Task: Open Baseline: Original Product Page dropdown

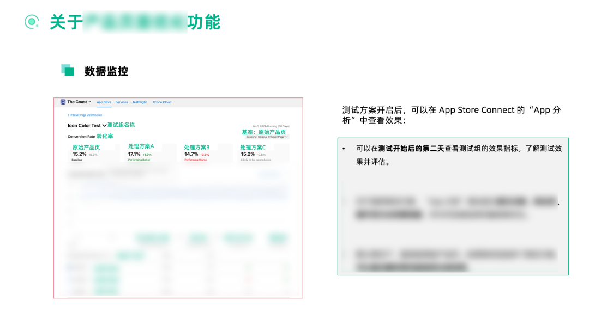Action: 267,137
